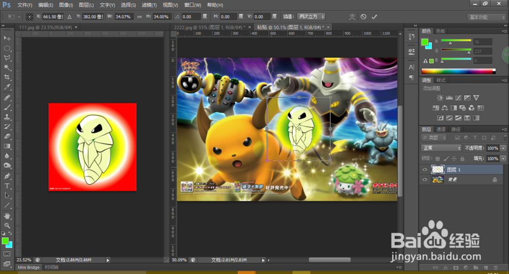The height and width of the screenshot is (274, 509).
Task: Select the Eyedropper tool
Action: [x=7, y=87]
